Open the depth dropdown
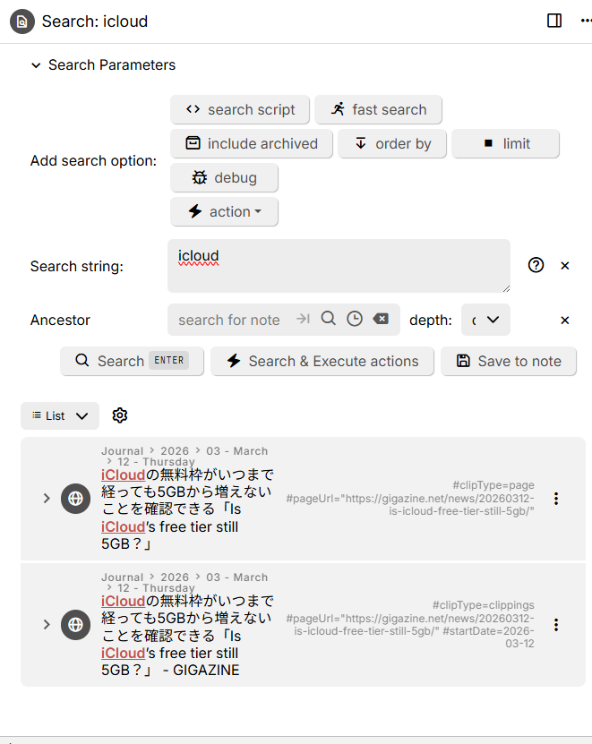This screenshot has height=744, width=592. pos(485,320)
